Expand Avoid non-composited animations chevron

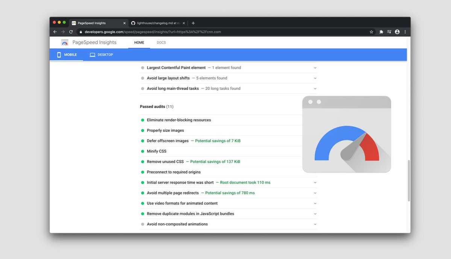pyautogui.click(x=315, y=224)
